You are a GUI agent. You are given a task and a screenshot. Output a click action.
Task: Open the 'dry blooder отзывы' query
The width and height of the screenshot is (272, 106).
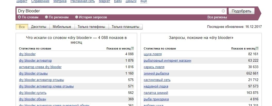tap(33, 74)
